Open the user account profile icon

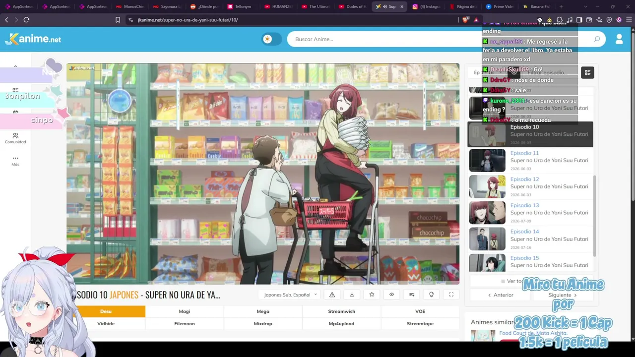click(619, 39)
